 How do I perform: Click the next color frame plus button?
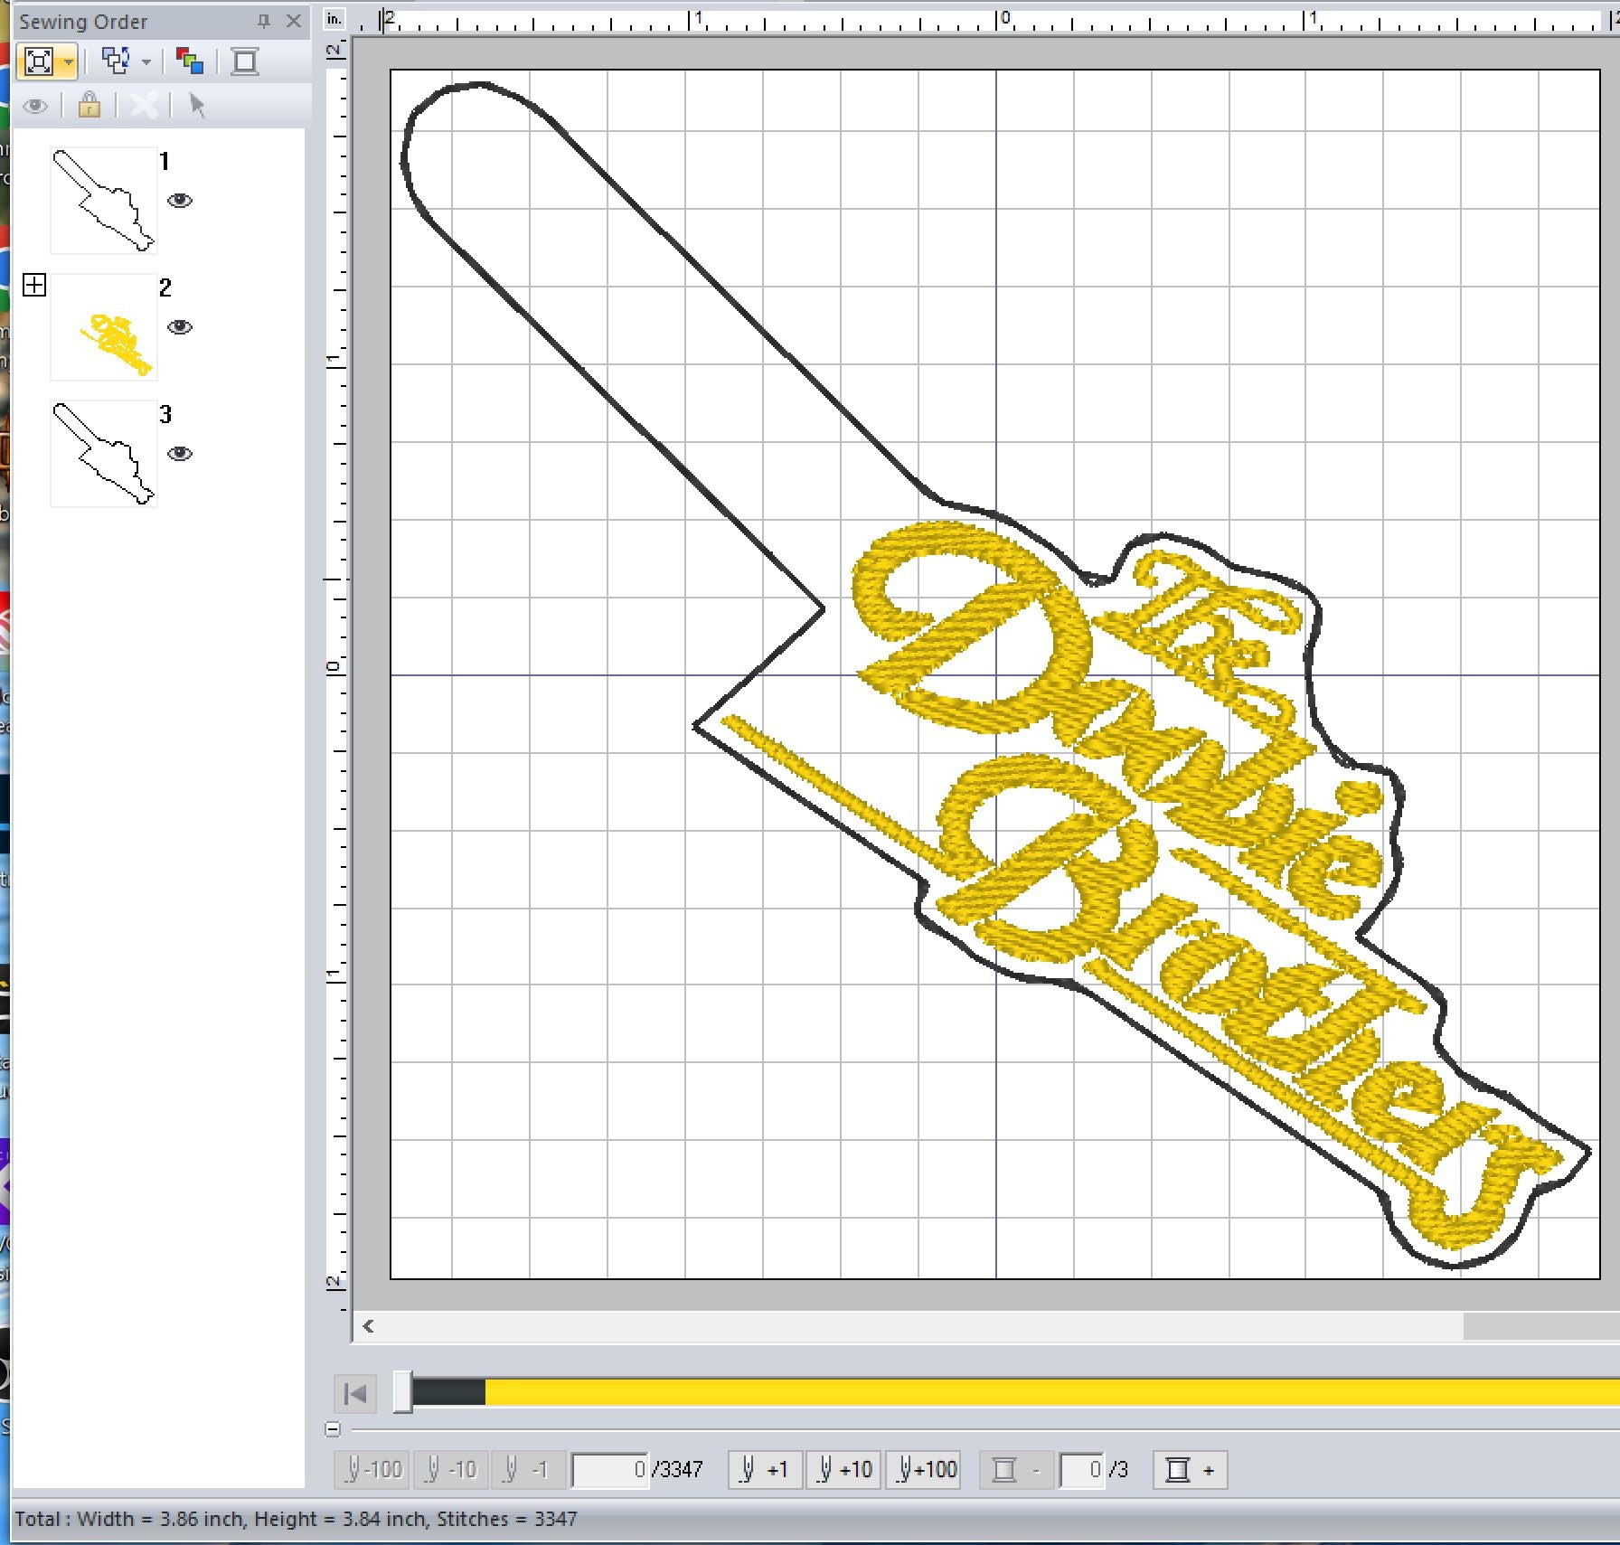[1190, 1470]
